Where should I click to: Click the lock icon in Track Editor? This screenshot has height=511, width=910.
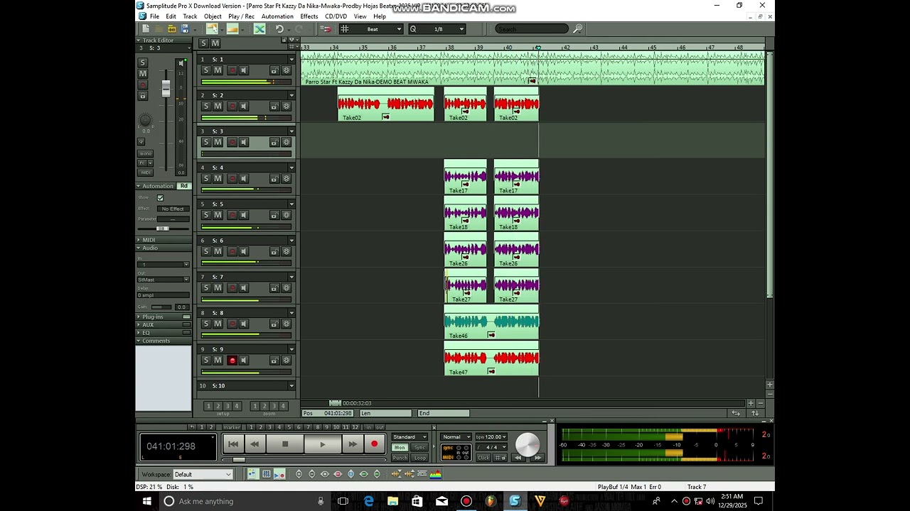click(142, 96)
